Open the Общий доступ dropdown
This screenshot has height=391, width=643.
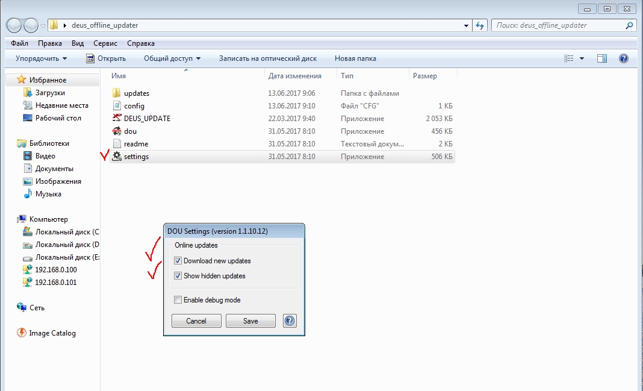tap(172, 58)
